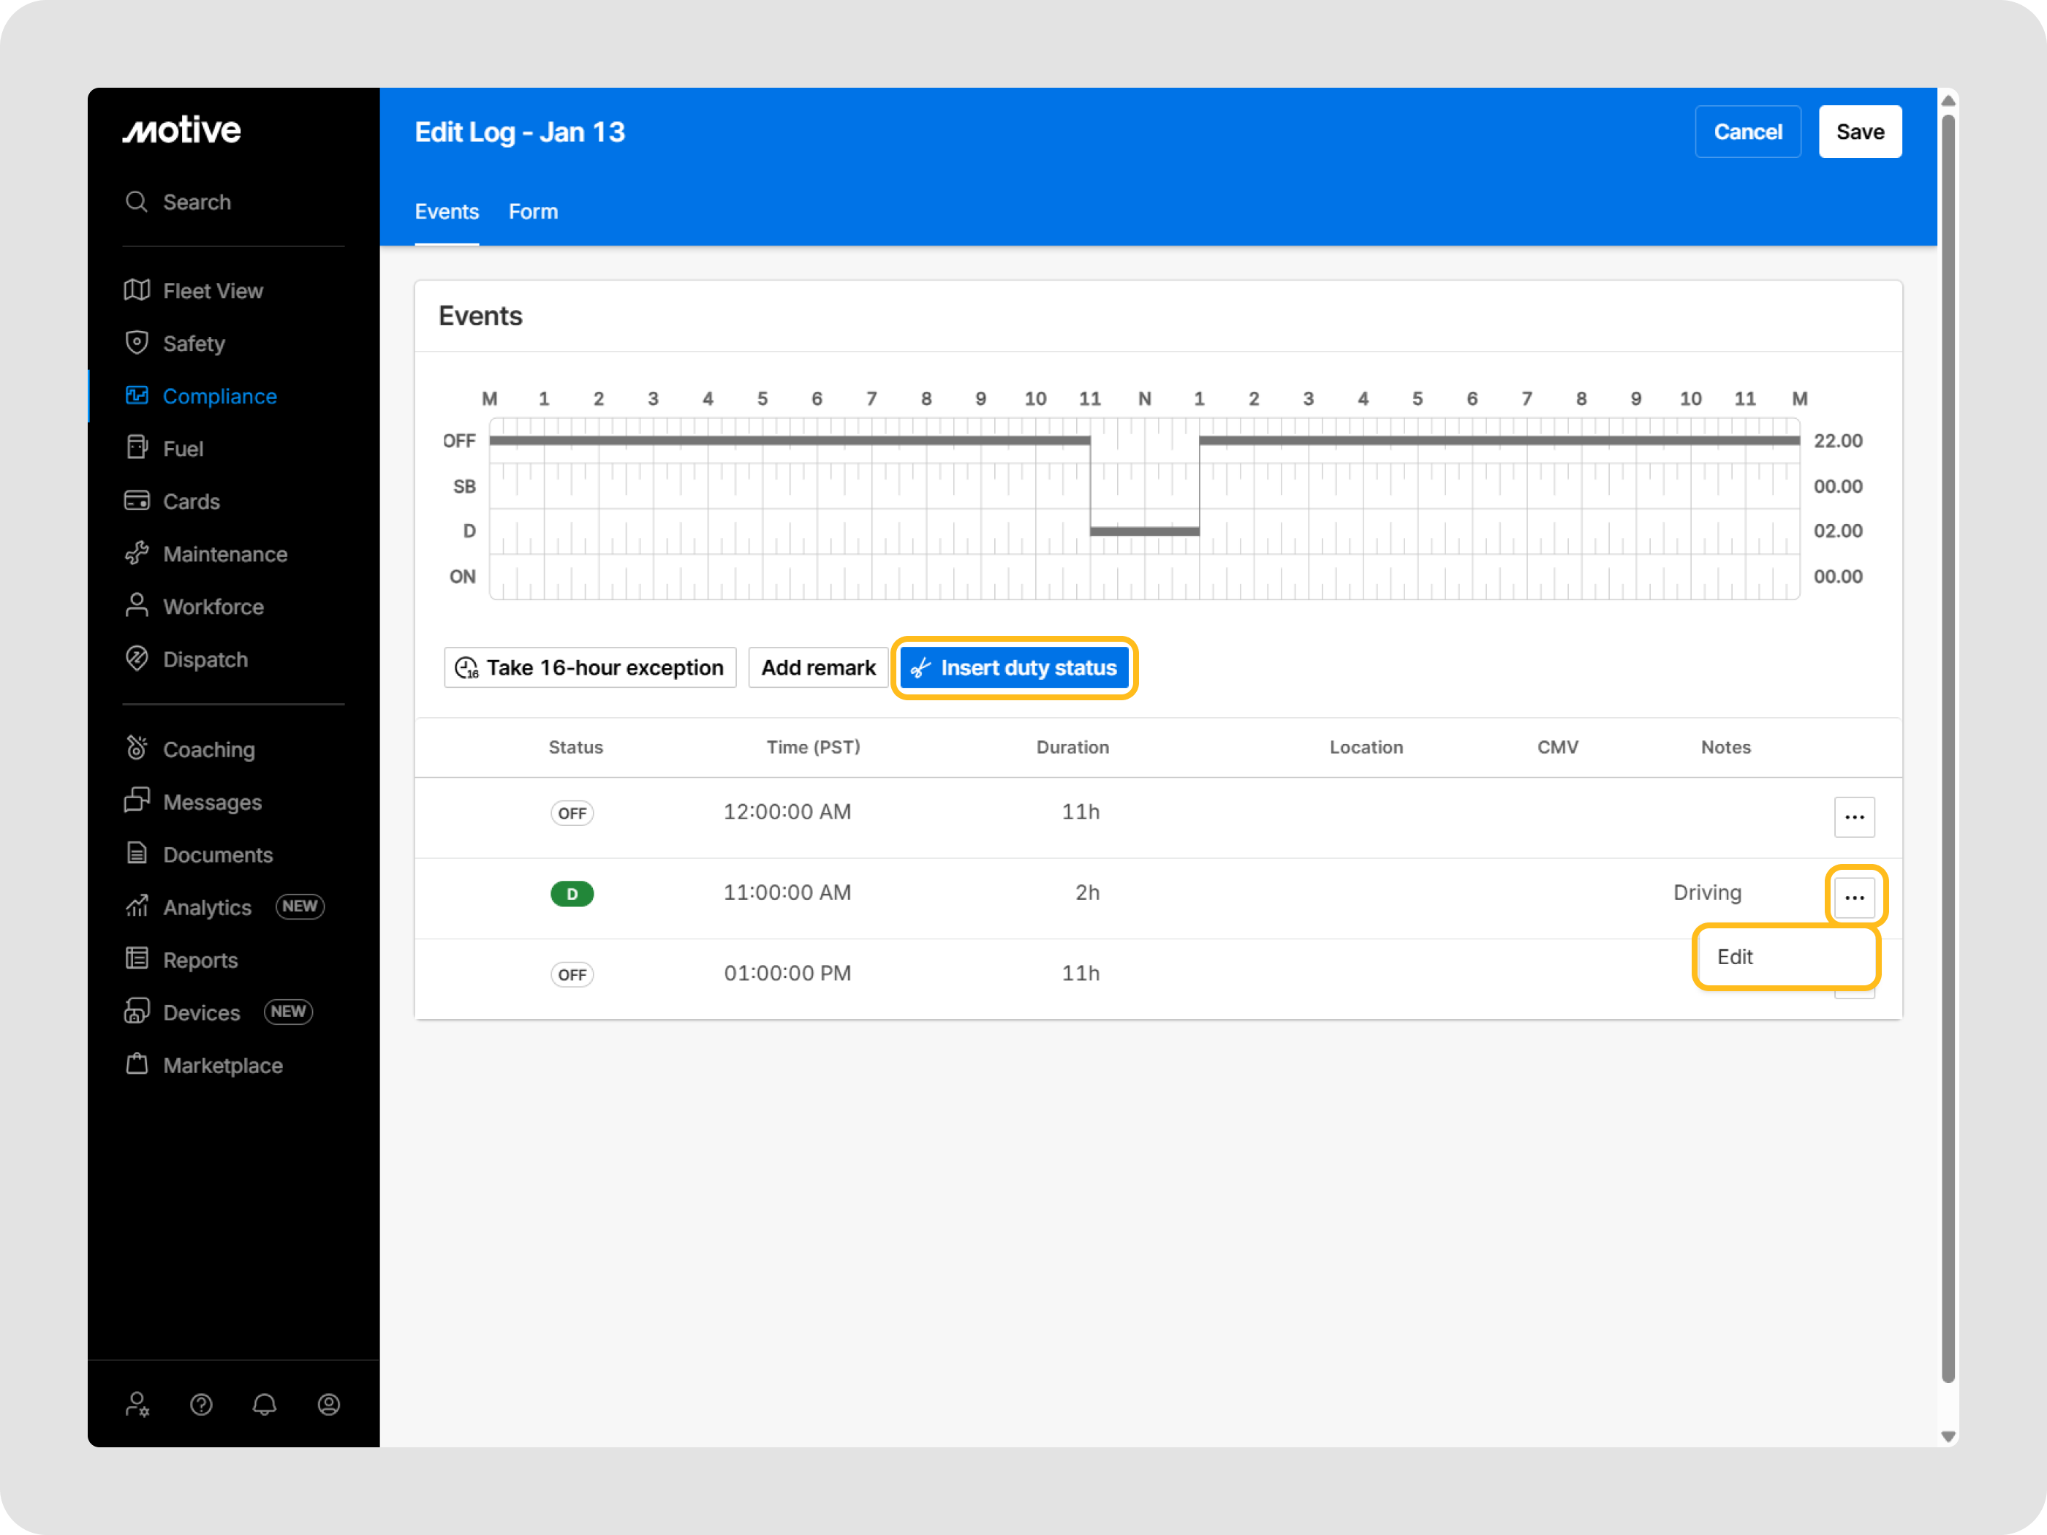
Task: Click the admin settings person icon
Action: [137, 1405]
